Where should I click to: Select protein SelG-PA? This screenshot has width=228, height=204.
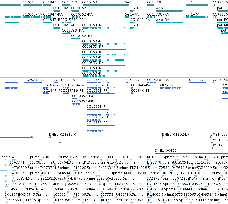pos(132,80)
